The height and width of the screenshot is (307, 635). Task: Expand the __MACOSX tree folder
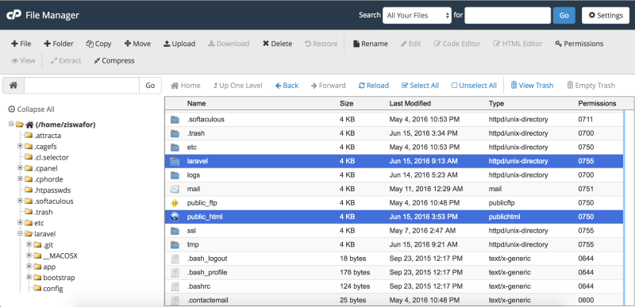click(29, 255)
